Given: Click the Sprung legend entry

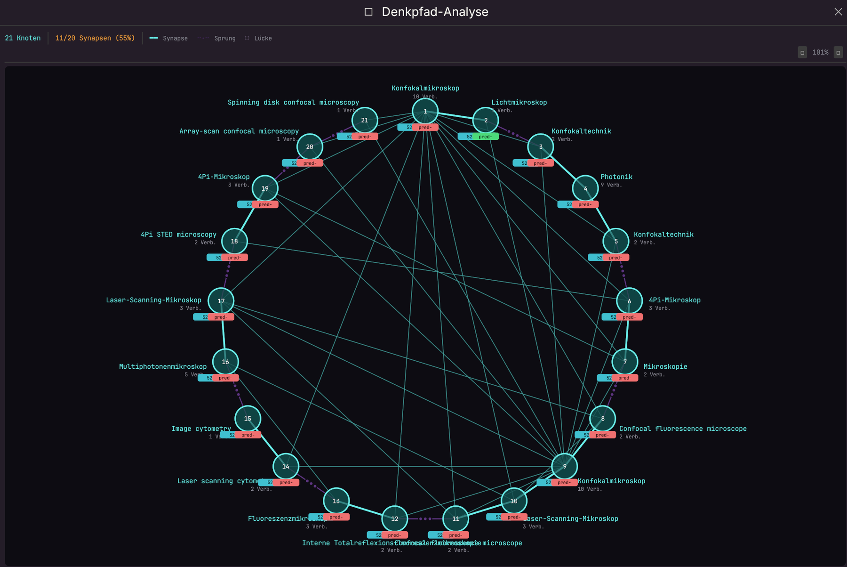Looking at the screenshot, I should coord(216,38).
